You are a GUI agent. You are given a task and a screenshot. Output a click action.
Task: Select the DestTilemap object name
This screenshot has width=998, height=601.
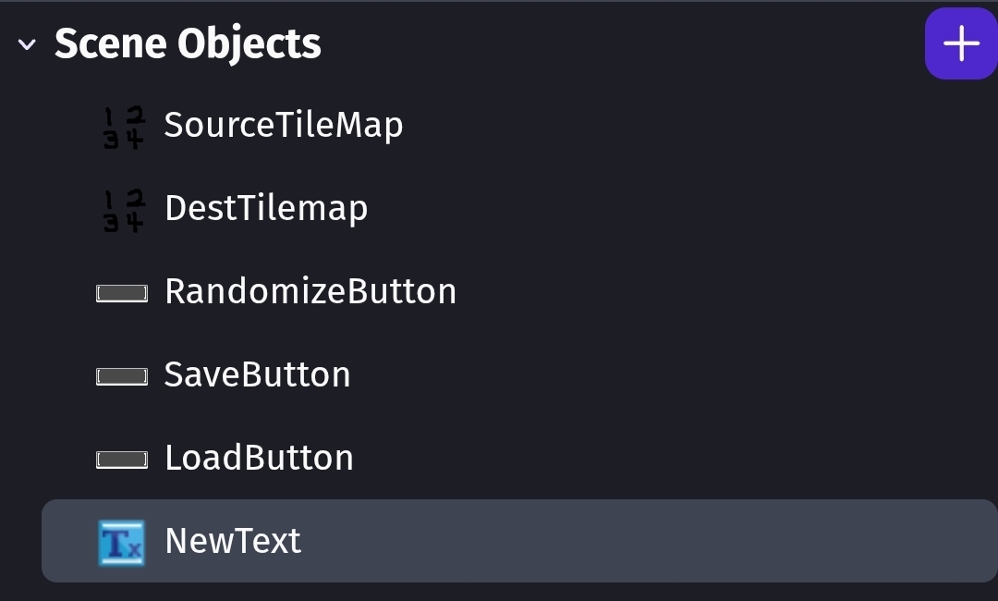pos(266,208)
